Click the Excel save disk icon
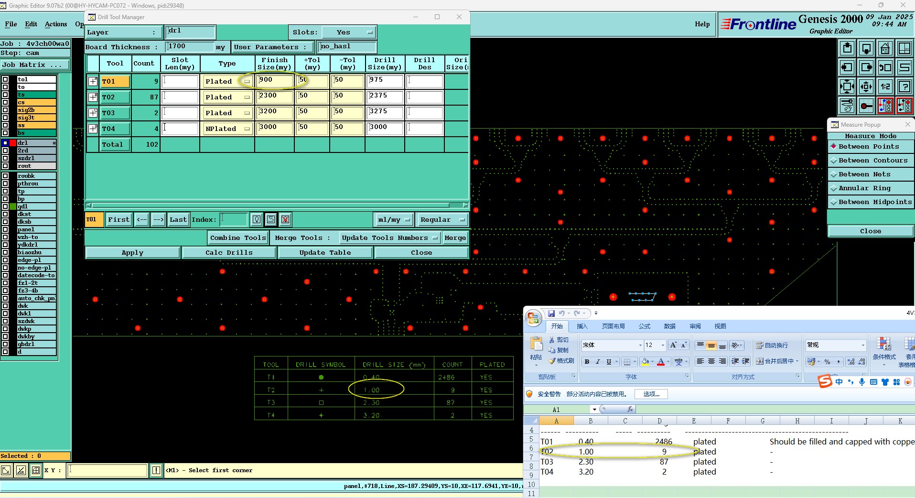 [551, 314]
